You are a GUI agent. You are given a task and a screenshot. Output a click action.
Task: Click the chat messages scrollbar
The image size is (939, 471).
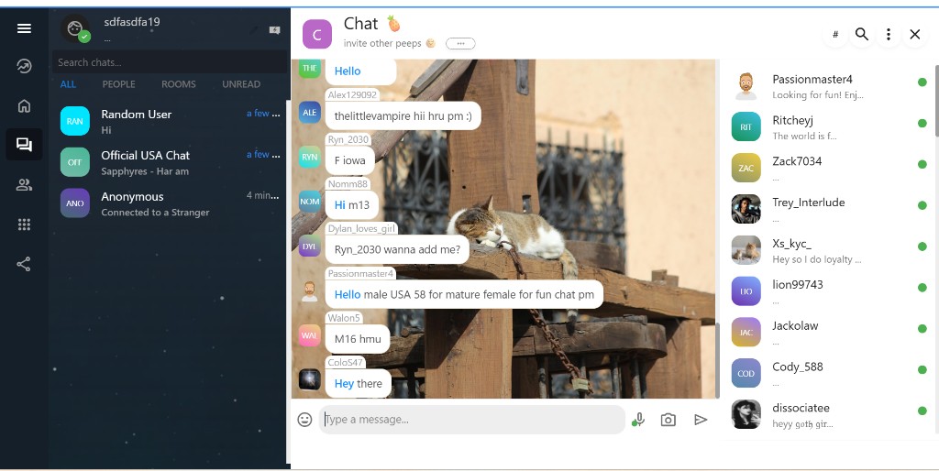coord(717,360)
